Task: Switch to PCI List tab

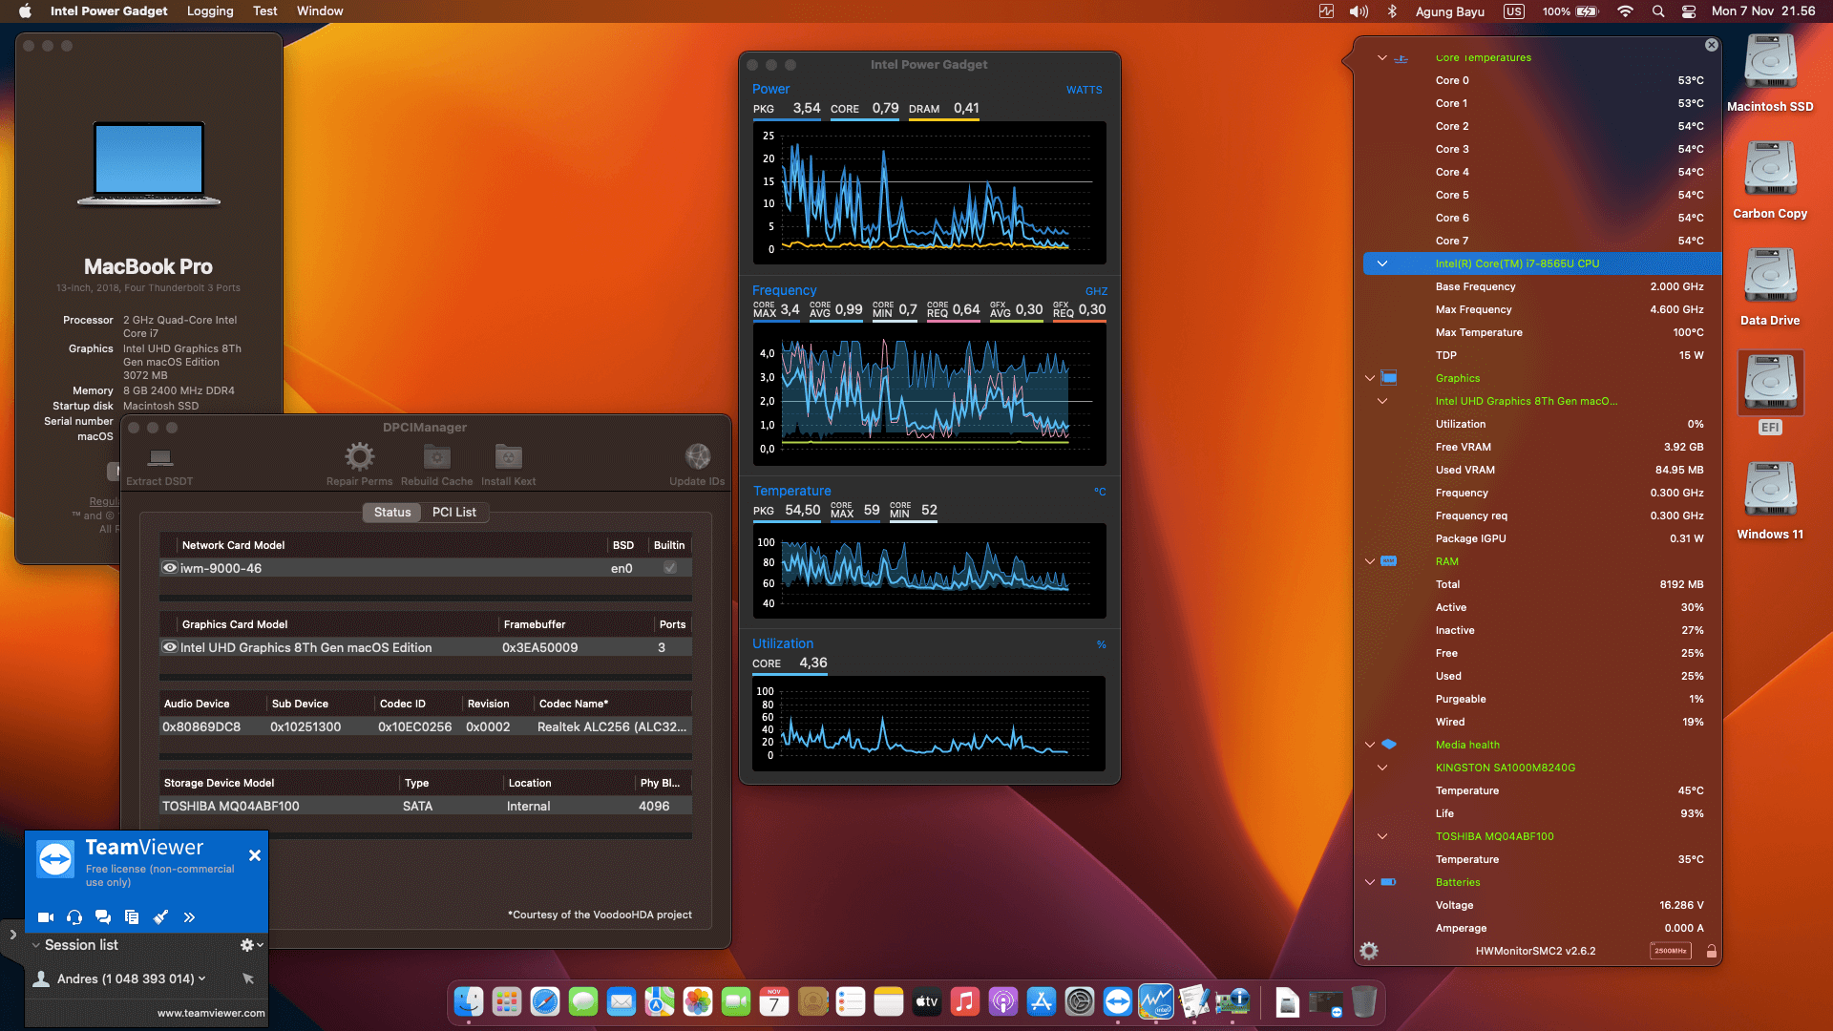Action: coord(453,513)
